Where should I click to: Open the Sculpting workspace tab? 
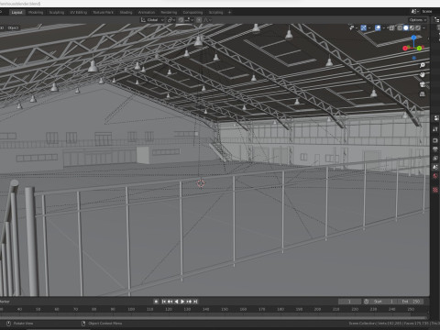click(x=57, y=12)
